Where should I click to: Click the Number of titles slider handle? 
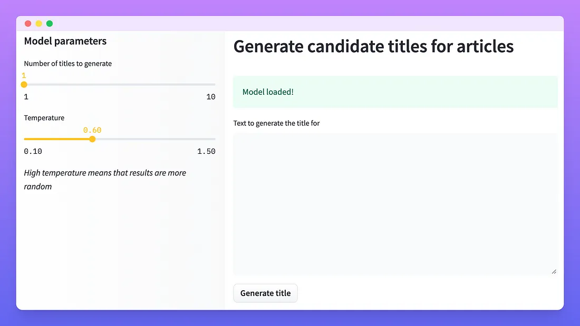tap(24, 85)
